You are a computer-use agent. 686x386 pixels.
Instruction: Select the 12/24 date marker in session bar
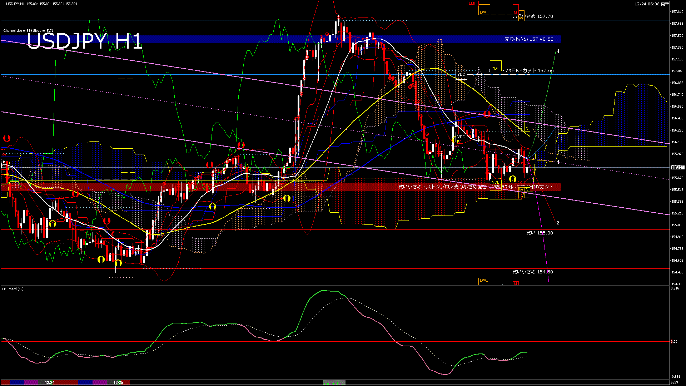pyautogui.click(x=50, y=382)
